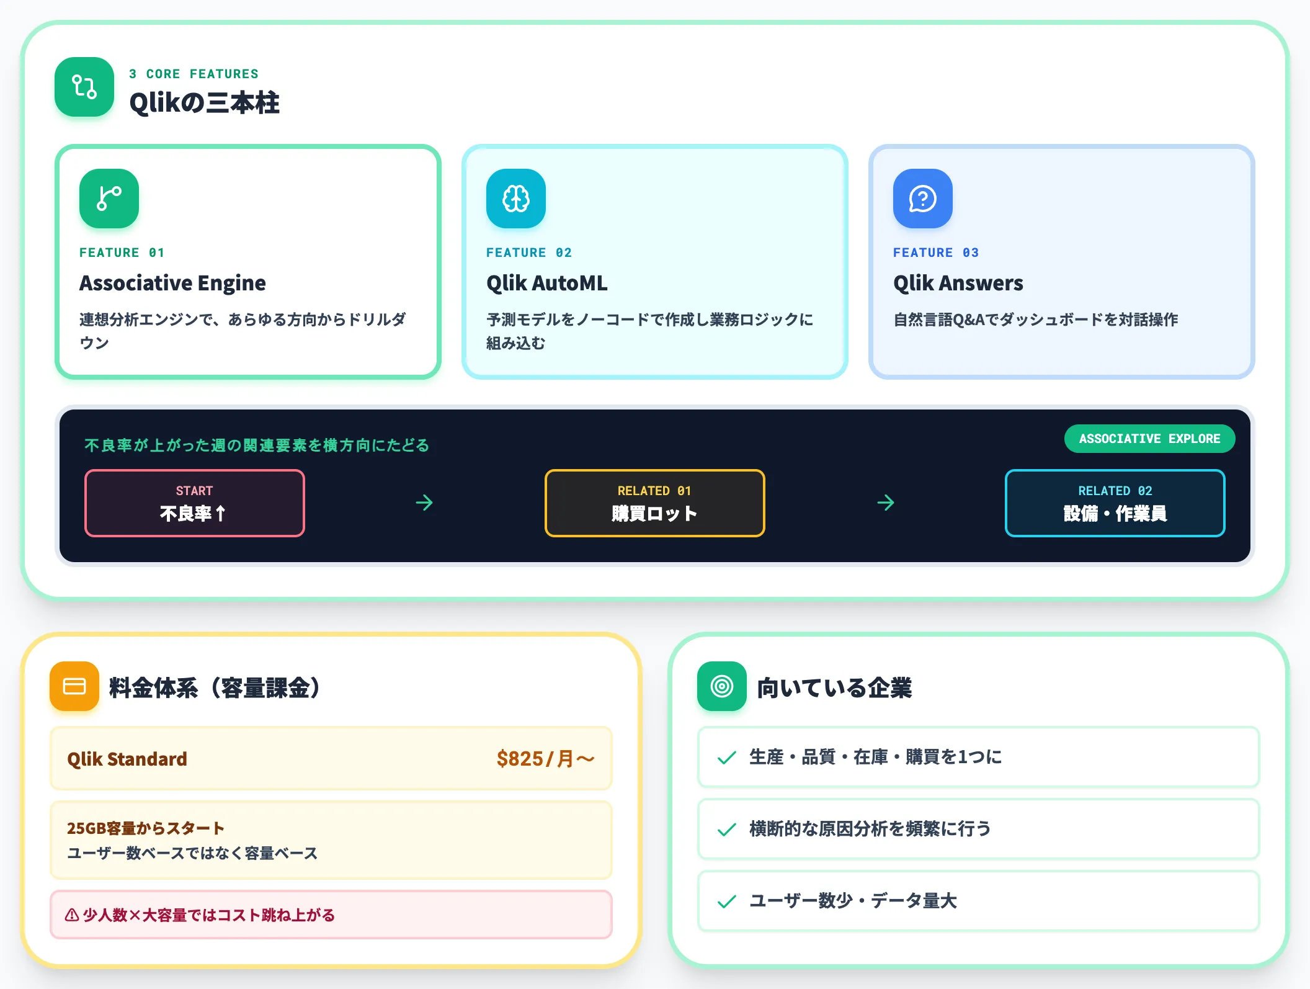Click the green target icon beside 向いている企業
Screen dimensions: 1310x989
pos(722,686)
